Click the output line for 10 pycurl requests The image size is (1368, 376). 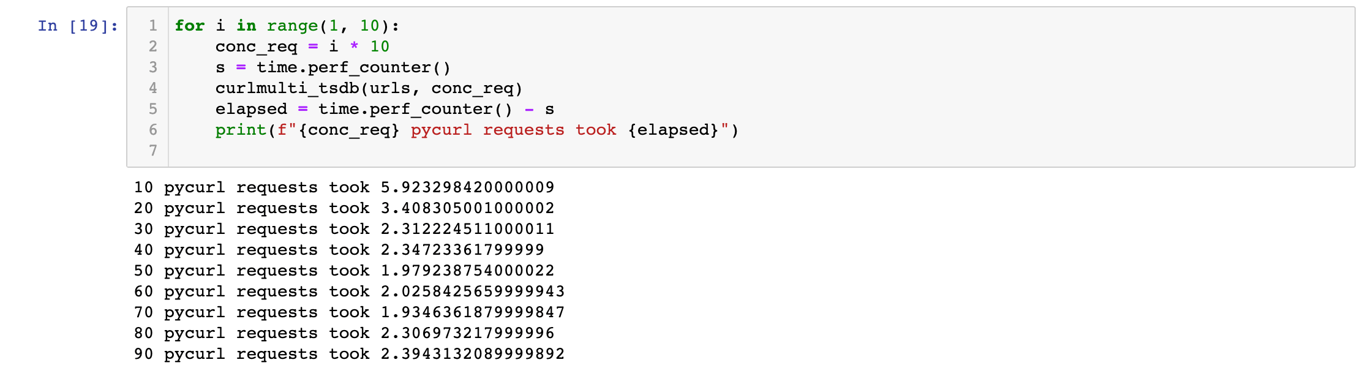click(344, 187)
